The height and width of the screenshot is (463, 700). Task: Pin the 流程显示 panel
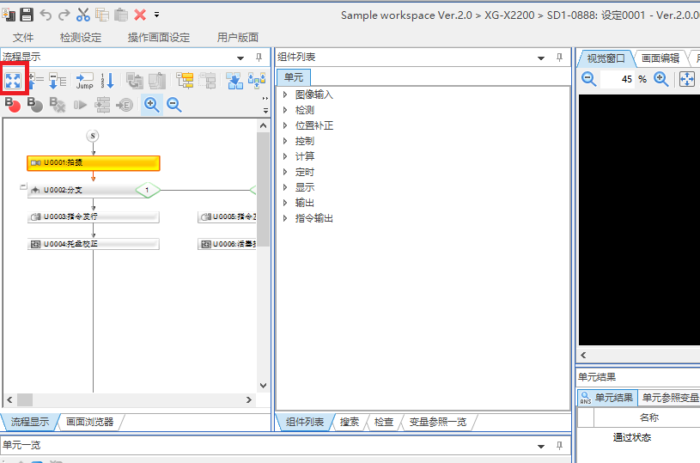pyautogui.click(x=259, y=58)
